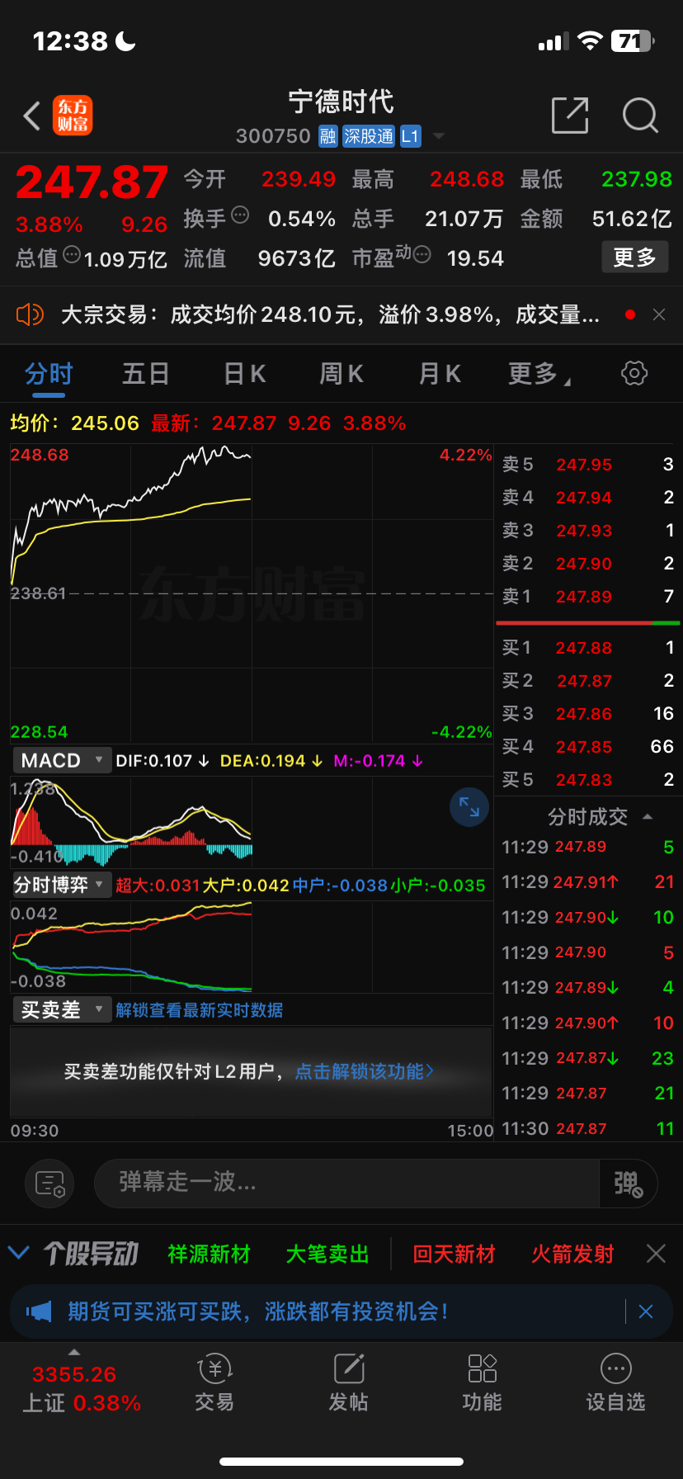This screenshot has height=1479, width=683.
Task: Collapse the 分时成交 header arrow
Action: click(x=648, y=816)
